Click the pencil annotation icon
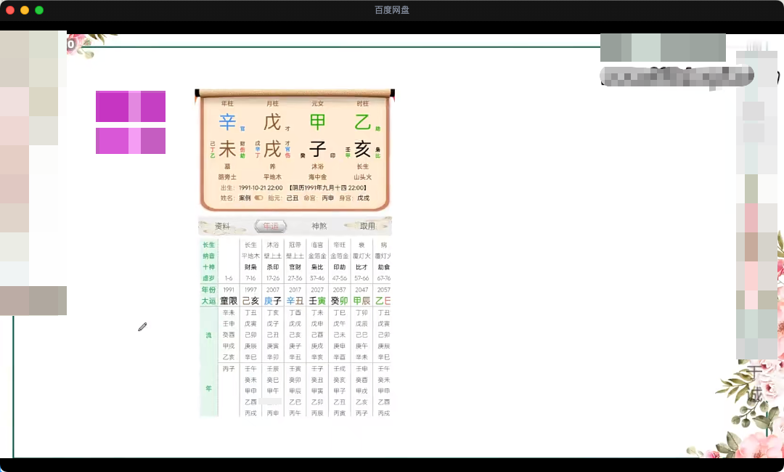Screen dimensions: 784x472 pos(142,327)
